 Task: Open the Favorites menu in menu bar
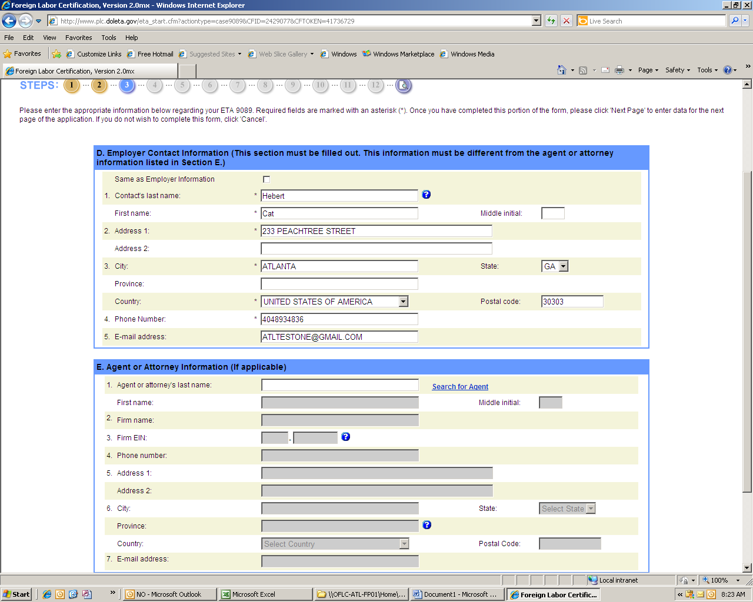[78, 38]
